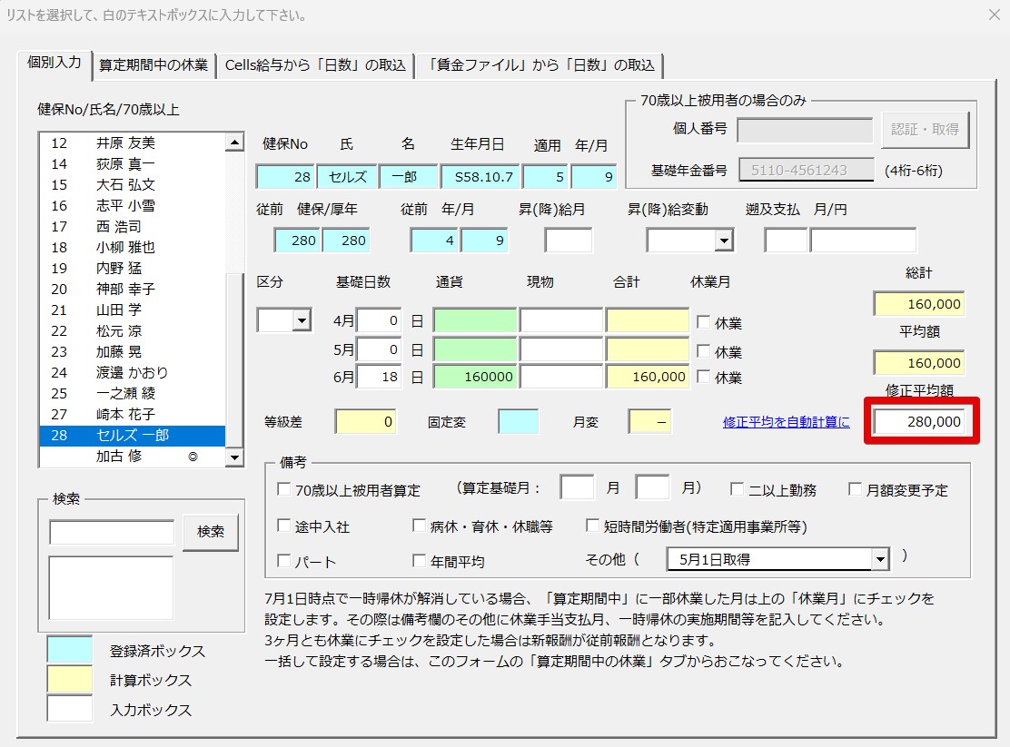Select 大石 弘文 in the list

(x=132, y=185)
